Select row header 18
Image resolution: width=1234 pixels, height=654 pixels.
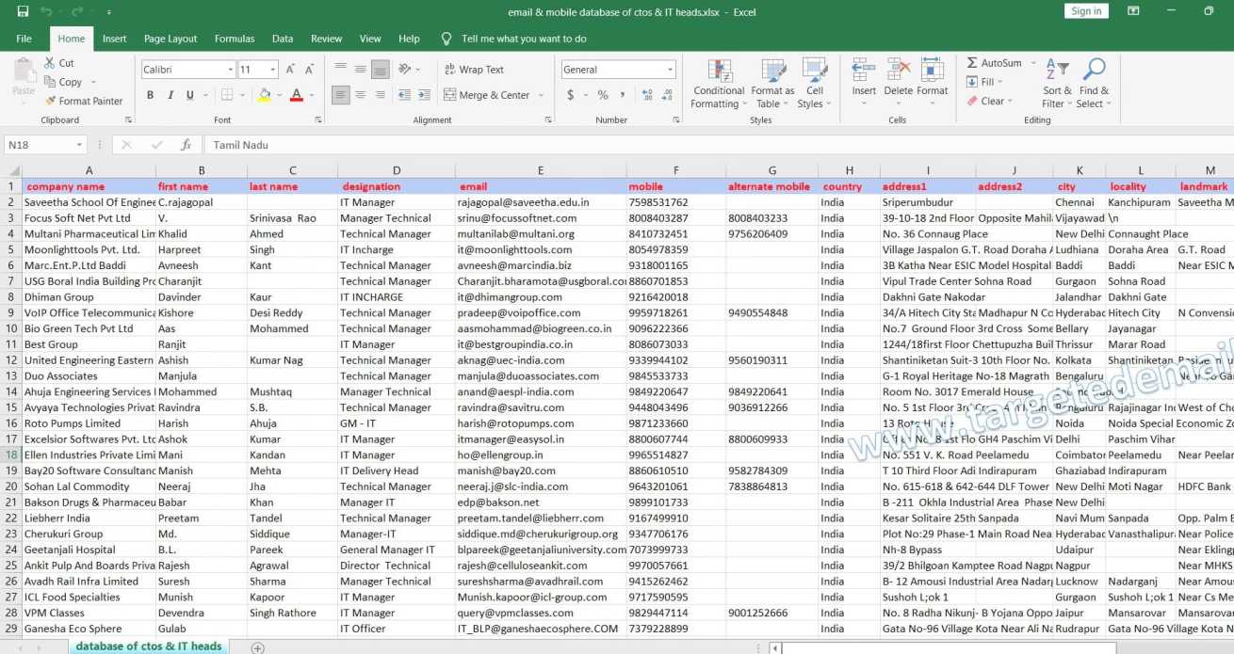[x=11, y=455]
